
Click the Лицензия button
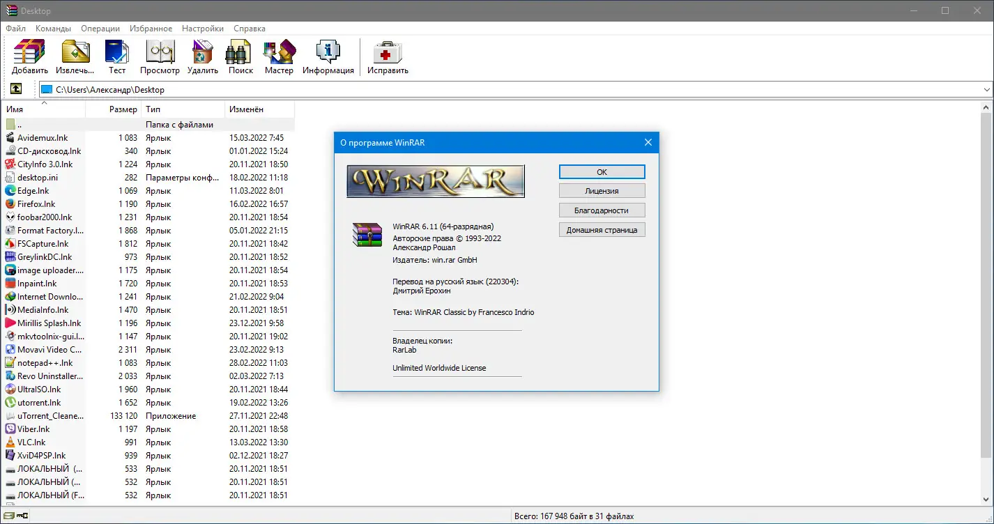pos(601,190)
